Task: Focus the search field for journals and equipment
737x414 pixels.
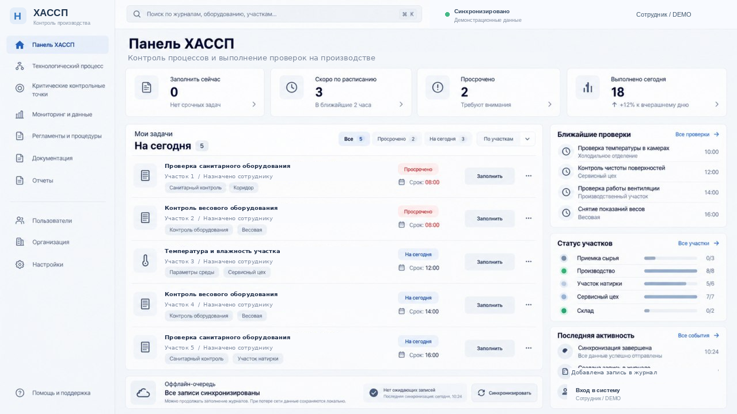Action: click(274, 14)
